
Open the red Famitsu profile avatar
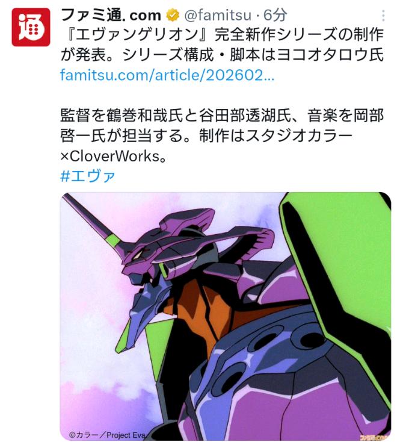tap(31, 27)
